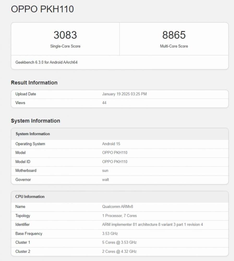
Task: Click the Model row showing OPPO PKH110
Action: click(115, 153)
